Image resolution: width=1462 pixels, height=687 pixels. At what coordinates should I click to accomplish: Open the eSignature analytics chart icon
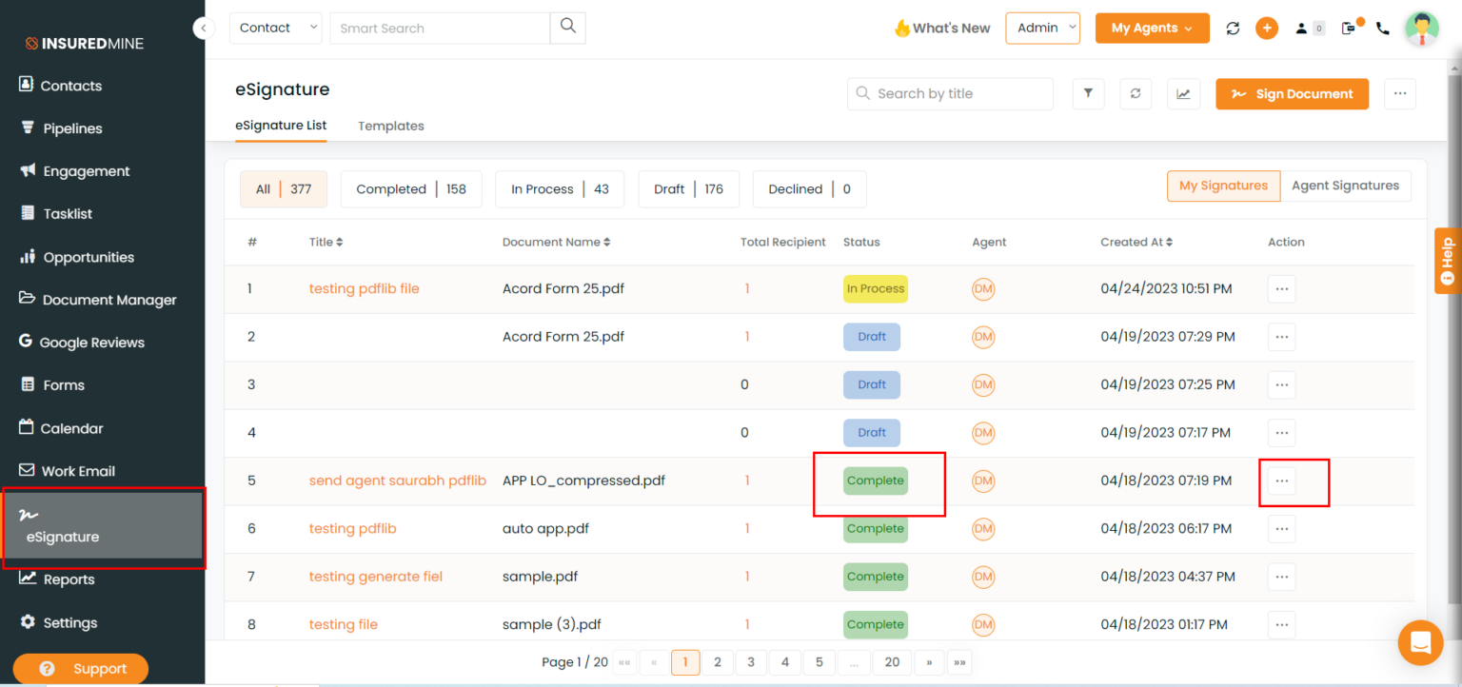[x=1183, y=93]
